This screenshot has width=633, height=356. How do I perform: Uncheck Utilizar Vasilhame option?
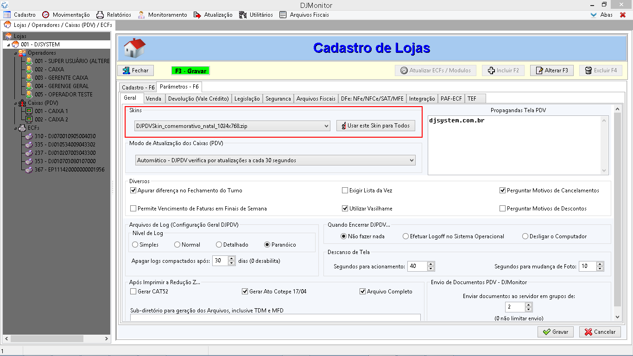(345, 209)
